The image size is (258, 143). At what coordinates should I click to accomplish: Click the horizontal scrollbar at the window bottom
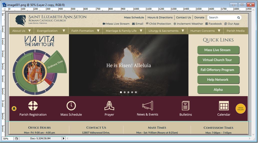tap(160, 138)
